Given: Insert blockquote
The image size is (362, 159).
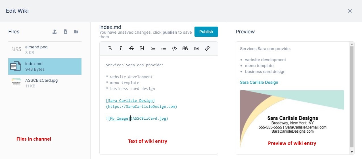Looking at the screenshot, I should tap(185, 48).
